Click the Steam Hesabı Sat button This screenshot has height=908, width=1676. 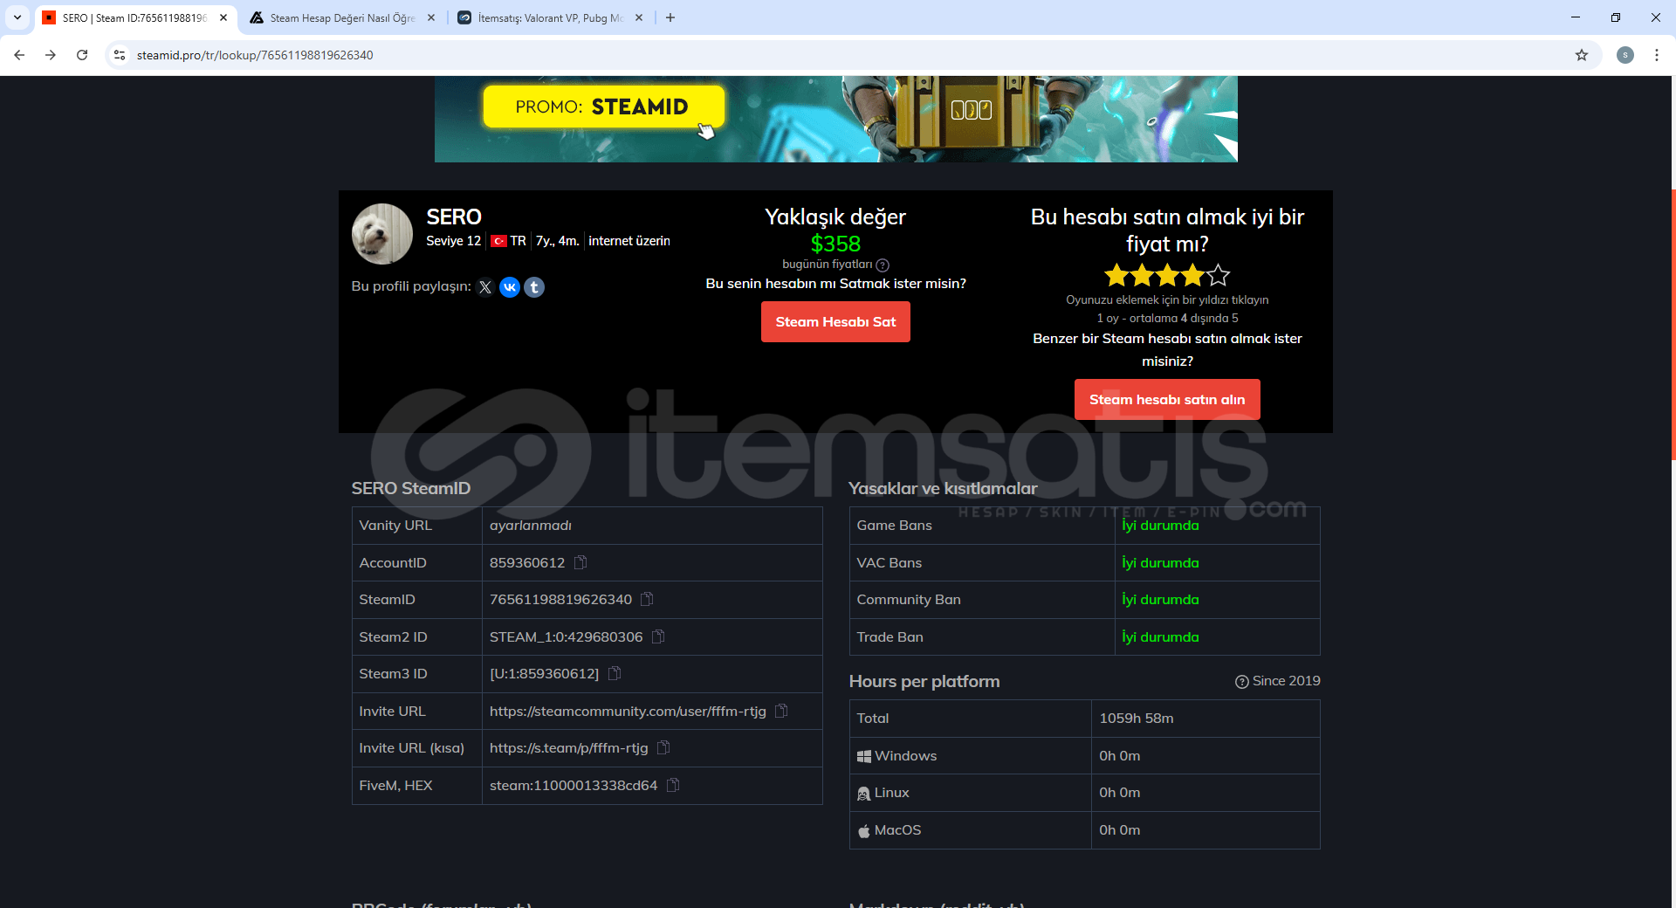(x=835, y=321)
